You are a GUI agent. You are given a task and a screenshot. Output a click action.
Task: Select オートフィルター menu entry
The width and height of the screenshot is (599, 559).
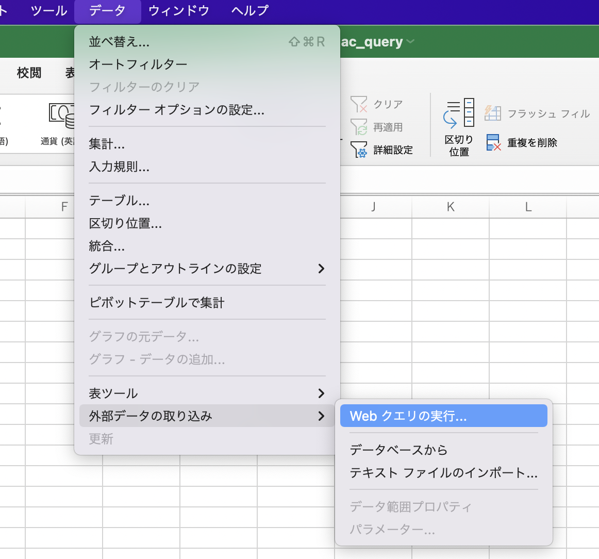(207, 64)
